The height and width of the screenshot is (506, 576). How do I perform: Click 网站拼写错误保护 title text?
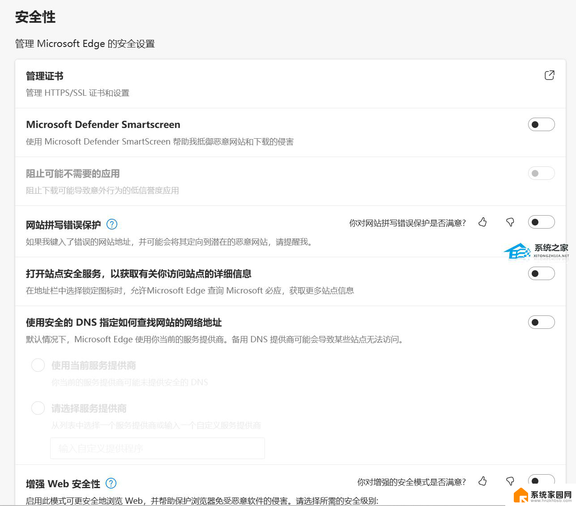(x=64, y=225)
